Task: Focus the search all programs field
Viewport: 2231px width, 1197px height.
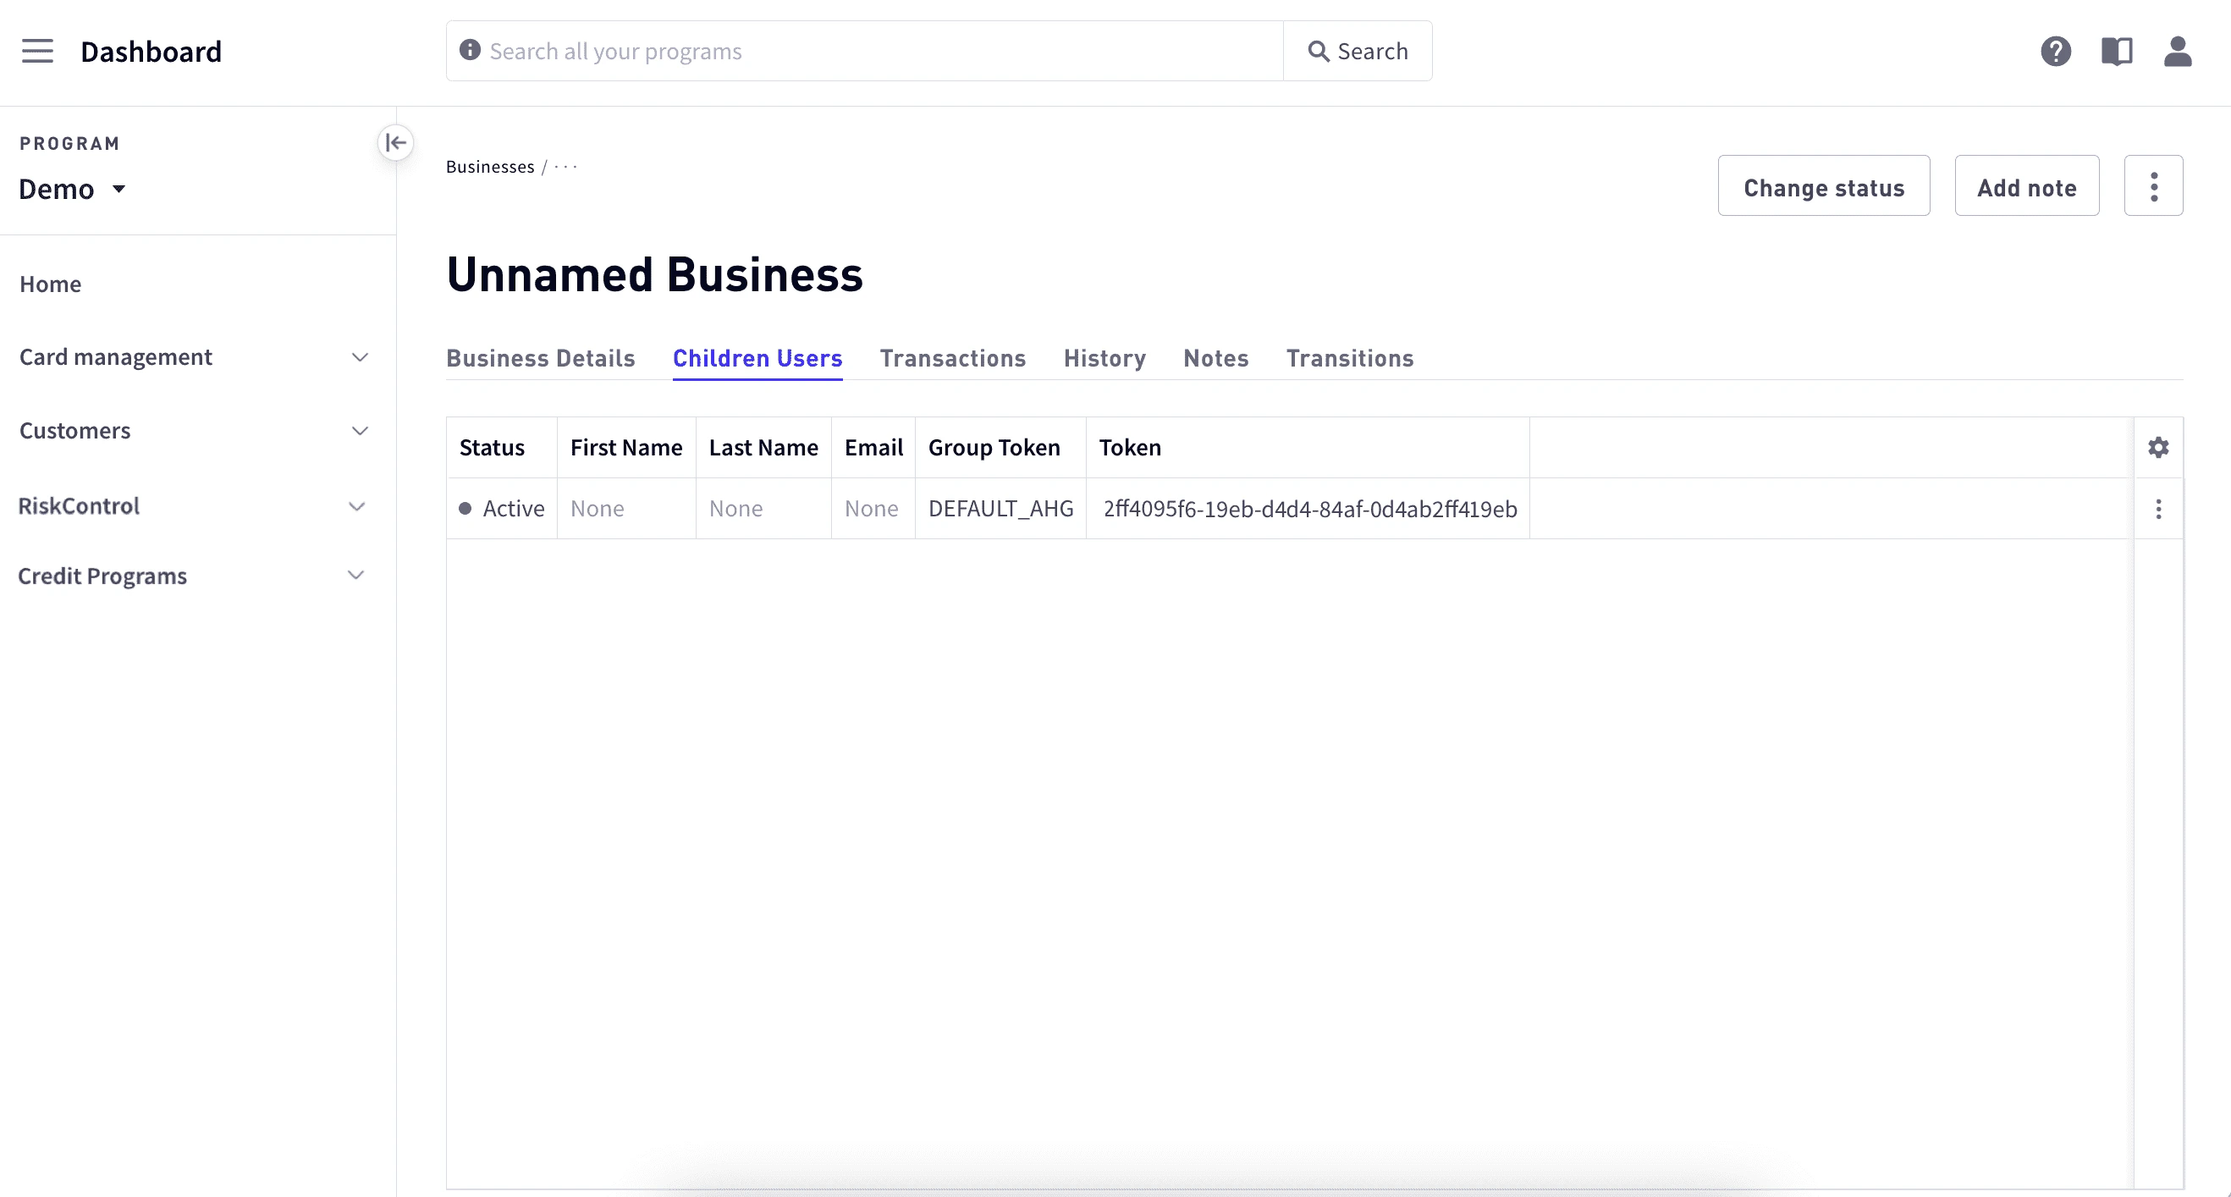Action: pyautogui.click(x=875, y=51)
